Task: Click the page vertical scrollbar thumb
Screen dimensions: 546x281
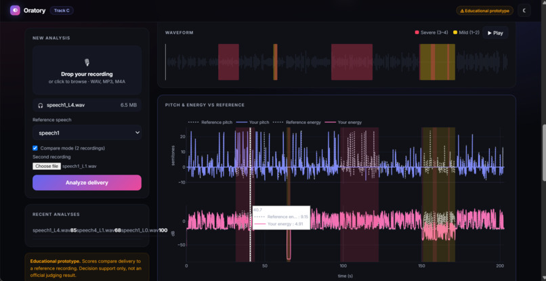Action: tap(544, 152)
